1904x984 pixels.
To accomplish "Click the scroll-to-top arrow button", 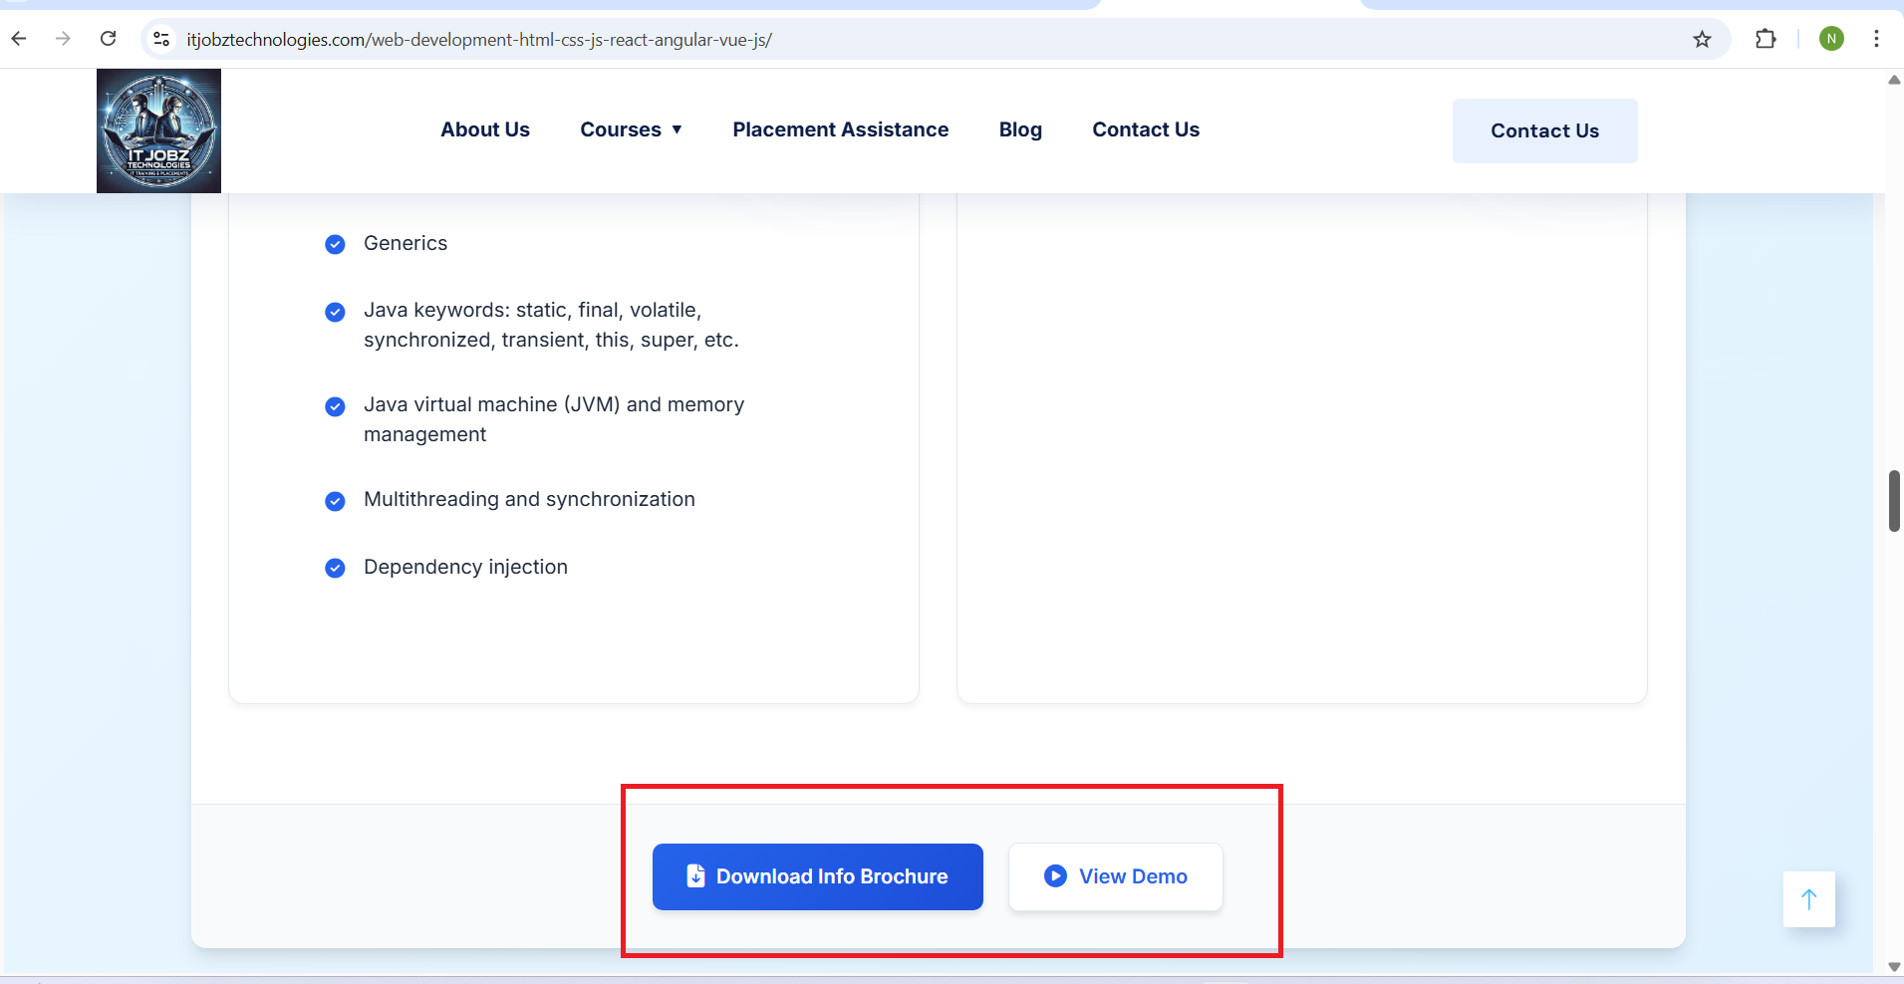I will [1808, 899].
